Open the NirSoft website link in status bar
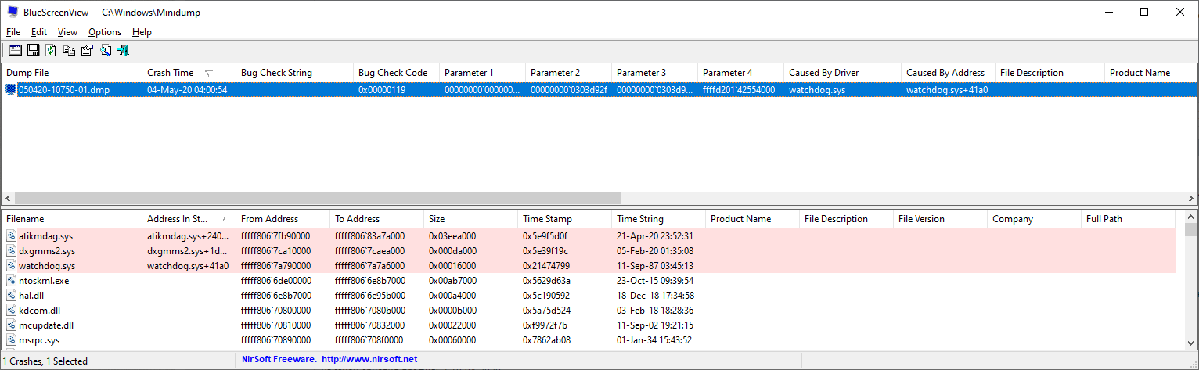The height and width of the screenshot is (370, 1199). (369, 360)
